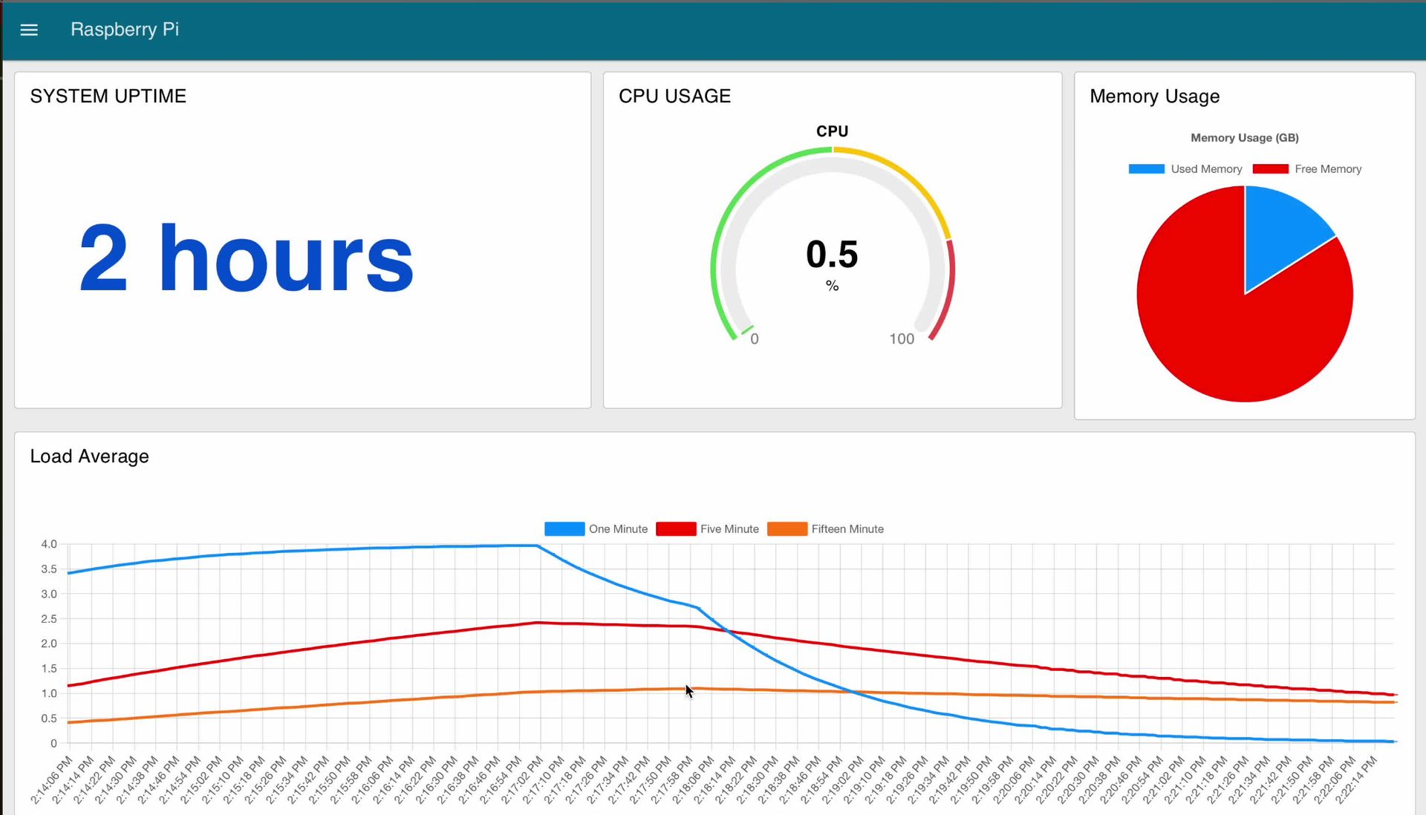Click the hamburger menu icon
The height and width of the screenshot is (815, 1426).
tap(30, 30)
